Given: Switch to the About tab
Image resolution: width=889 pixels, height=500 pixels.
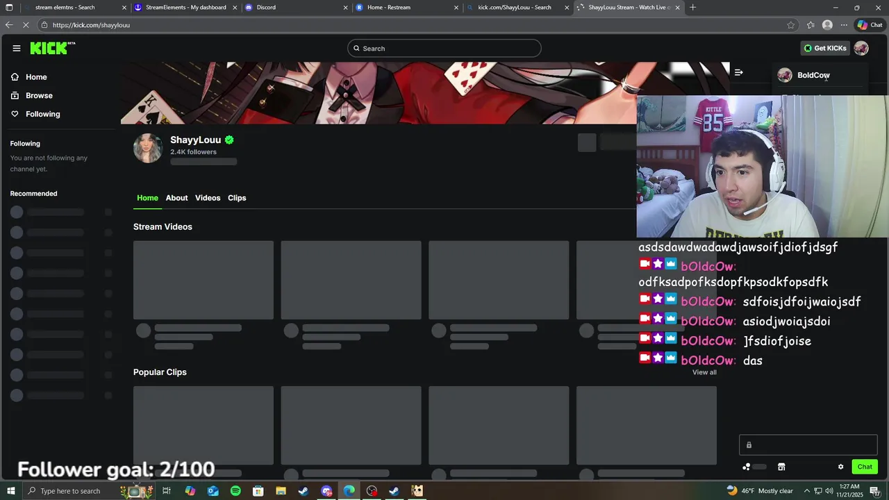Looking at the screenshot, I should [x=176, y=198].
